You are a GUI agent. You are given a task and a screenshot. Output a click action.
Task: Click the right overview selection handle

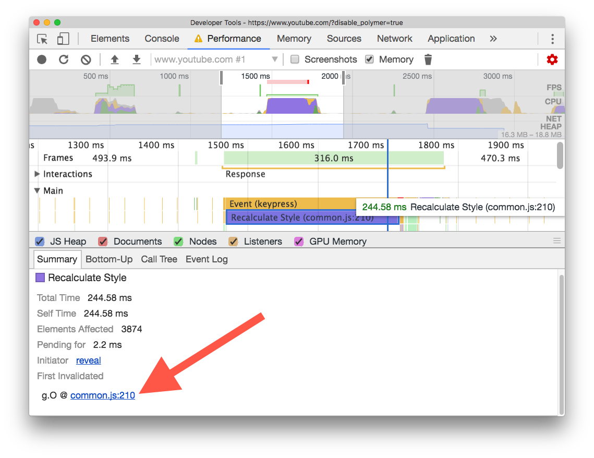pyautogui.click(x=344, y=78)
